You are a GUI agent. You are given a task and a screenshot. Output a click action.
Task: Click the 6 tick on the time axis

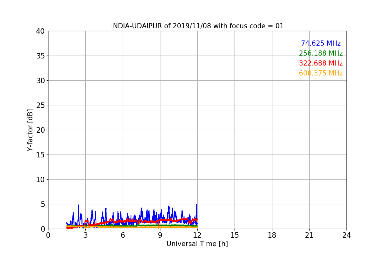[123, 235]
